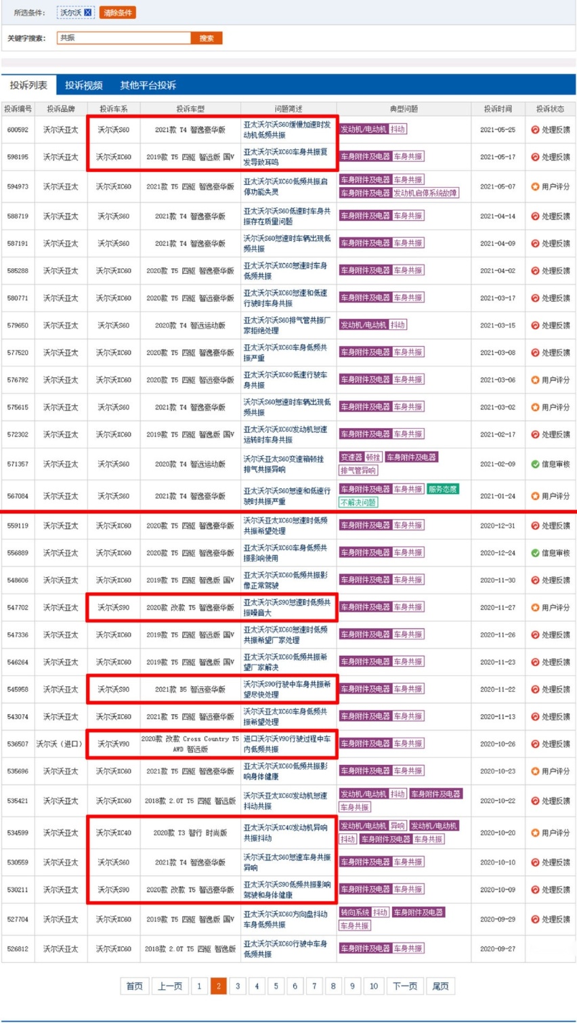The image size is (577, 1023).
Task: Go to 下一页 in pagination
Action: tap(405, 986)
